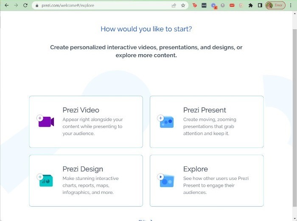
Task: Open the Extensions puzzle piece menu
Action: point(251,6)
